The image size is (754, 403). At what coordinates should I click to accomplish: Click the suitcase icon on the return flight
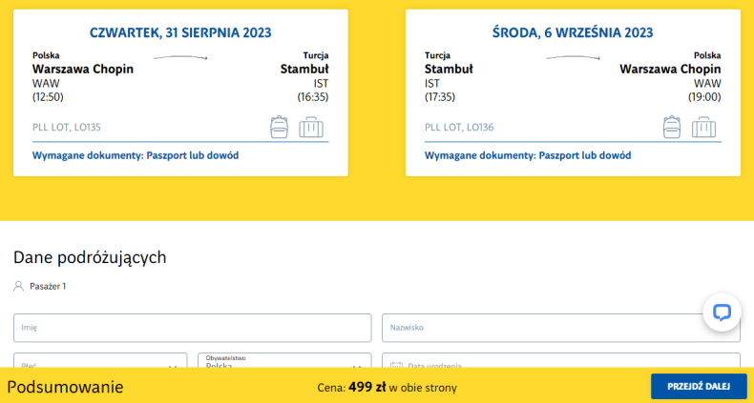[x=703, y=127]
